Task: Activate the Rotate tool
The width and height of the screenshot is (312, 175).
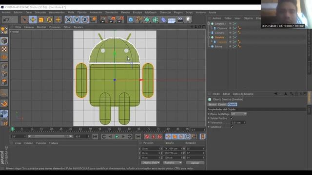Action: (x=49, y=19)
